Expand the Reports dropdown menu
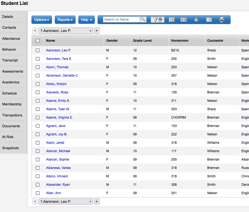 [65, 20]
